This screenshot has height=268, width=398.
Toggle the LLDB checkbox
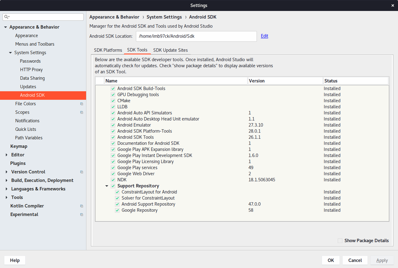pyautogui.click(x=113, y=107)
